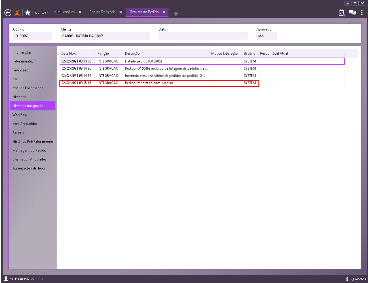This screenshot has height=283, width=368.
Task: Sort by the Responsável Atual column header
Action: coord(301,54)
